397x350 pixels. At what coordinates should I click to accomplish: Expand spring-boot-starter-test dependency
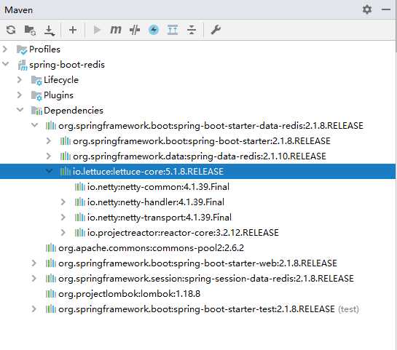pos(34,309)
